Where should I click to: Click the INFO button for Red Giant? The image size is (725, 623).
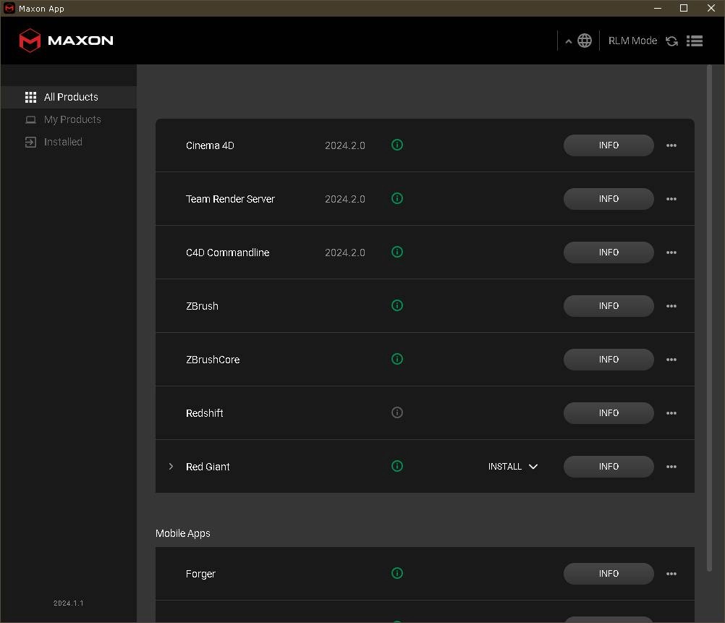pos(609,467)
